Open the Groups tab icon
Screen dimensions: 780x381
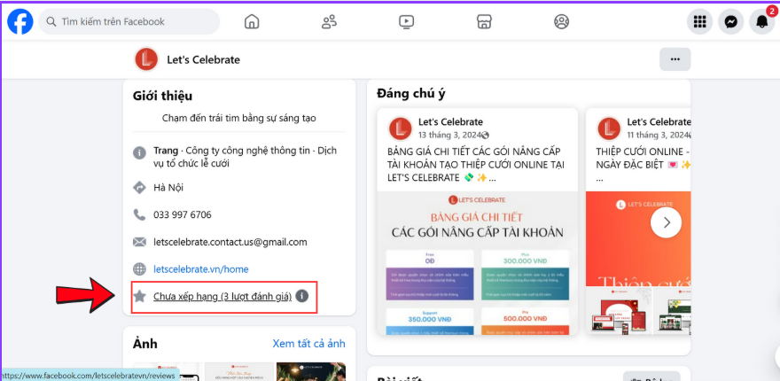562,22
